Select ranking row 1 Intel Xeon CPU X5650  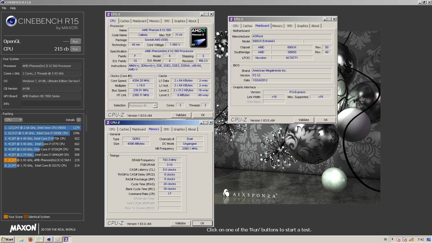tap(42, 128)
